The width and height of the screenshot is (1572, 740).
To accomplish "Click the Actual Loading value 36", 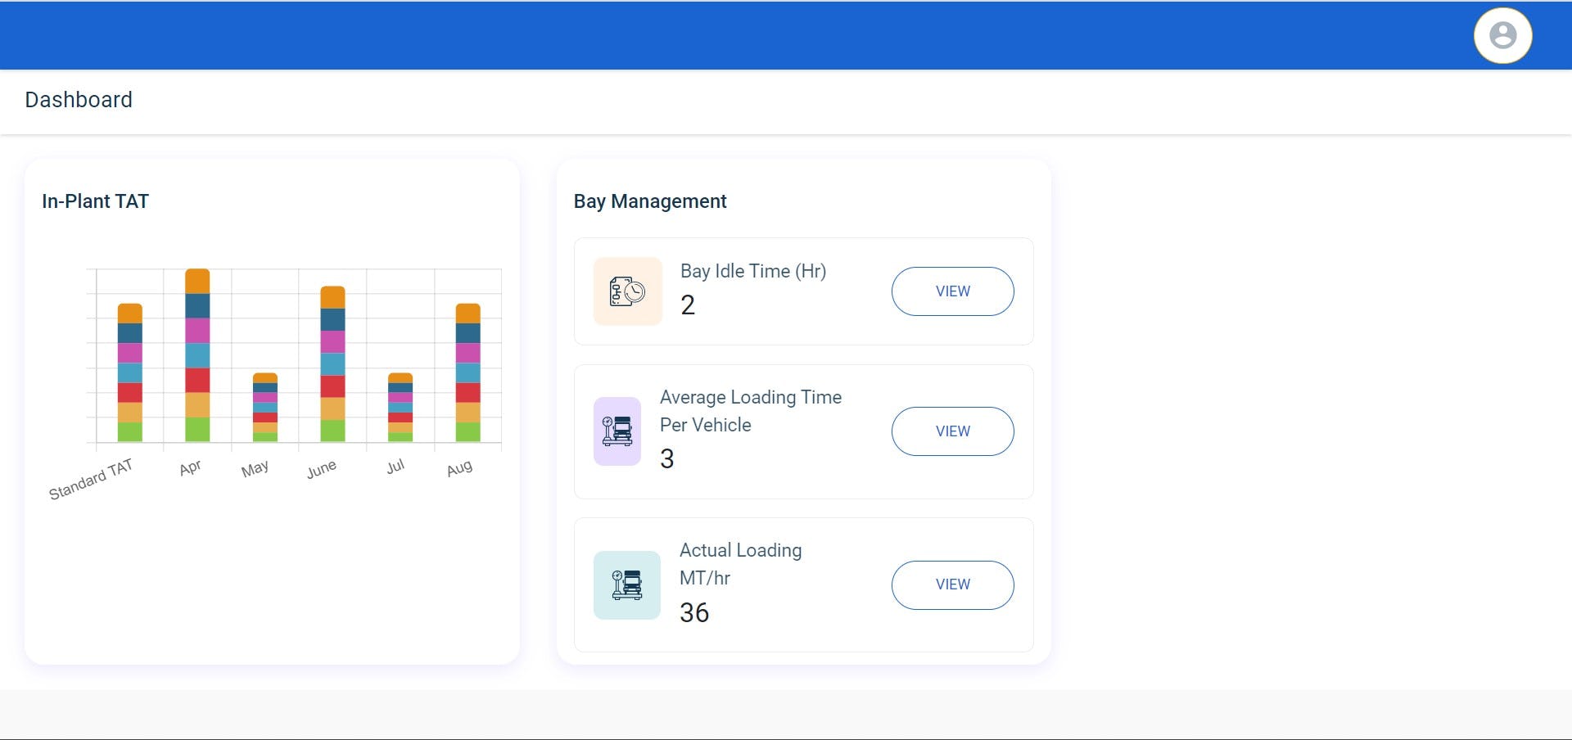I will [x=695, y=612].
